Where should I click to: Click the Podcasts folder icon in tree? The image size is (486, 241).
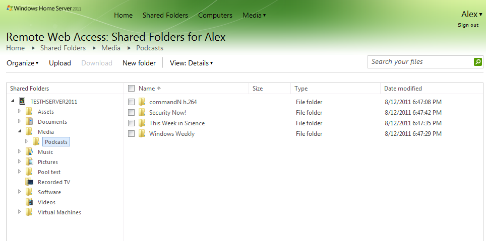click(x=36, y=142)
